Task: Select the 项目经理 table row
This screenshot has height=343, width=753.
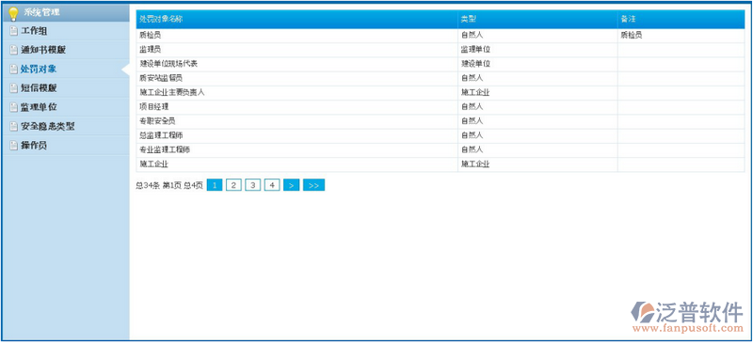Action: click(441, 107)
